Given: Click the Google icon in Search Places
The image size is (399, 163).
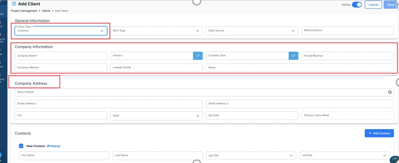Looking at the screenshot, I should [389, 92].
